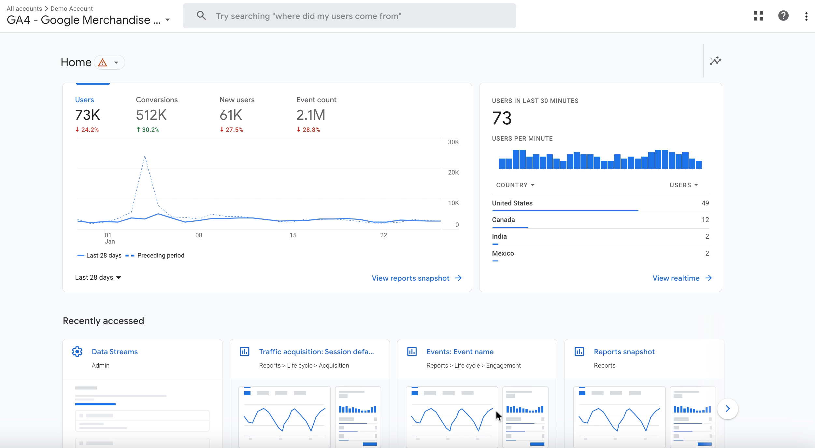Expand the GA4 account selector dropdown
Image resolution: width=815 pixels, height=448 pixels.
(x=168, y=19)
